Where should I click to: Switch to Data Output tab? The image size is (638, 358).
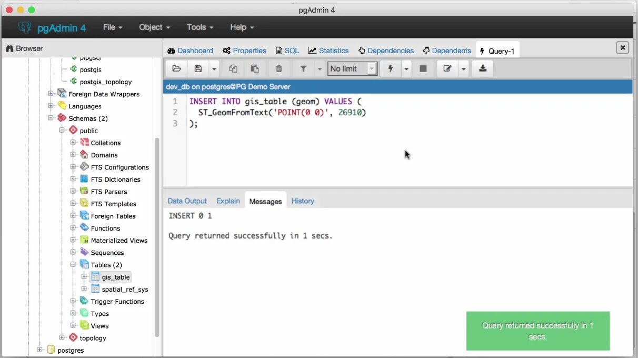point(187,201)
